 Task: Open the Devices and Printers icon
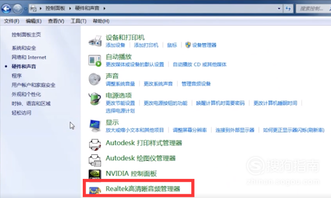95,41
